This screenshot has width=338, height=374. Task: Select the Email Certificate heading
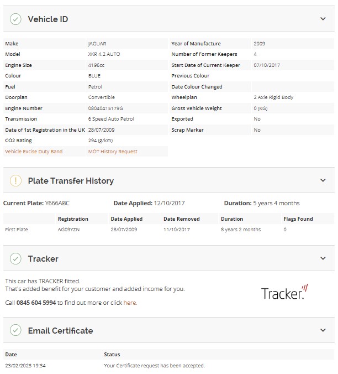tap(60, 331)
